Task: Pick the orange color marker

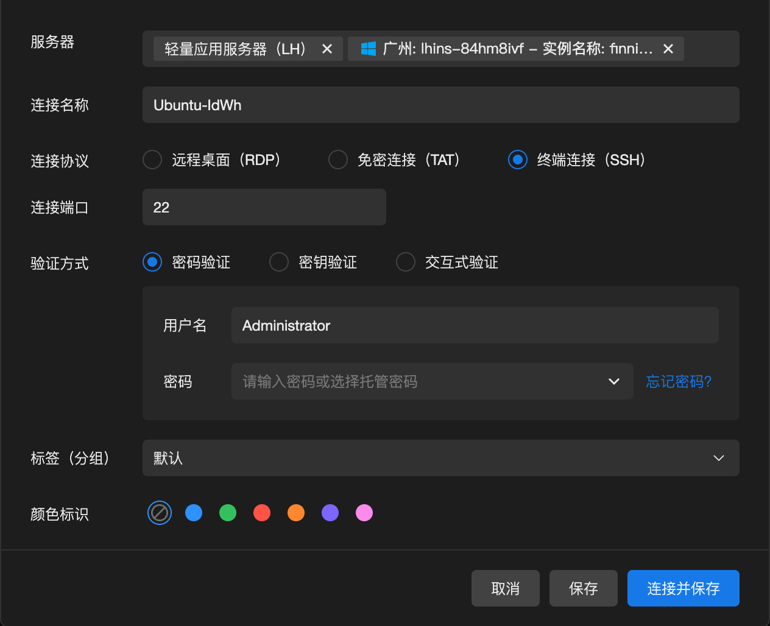Action: click(x=296, y=513)
